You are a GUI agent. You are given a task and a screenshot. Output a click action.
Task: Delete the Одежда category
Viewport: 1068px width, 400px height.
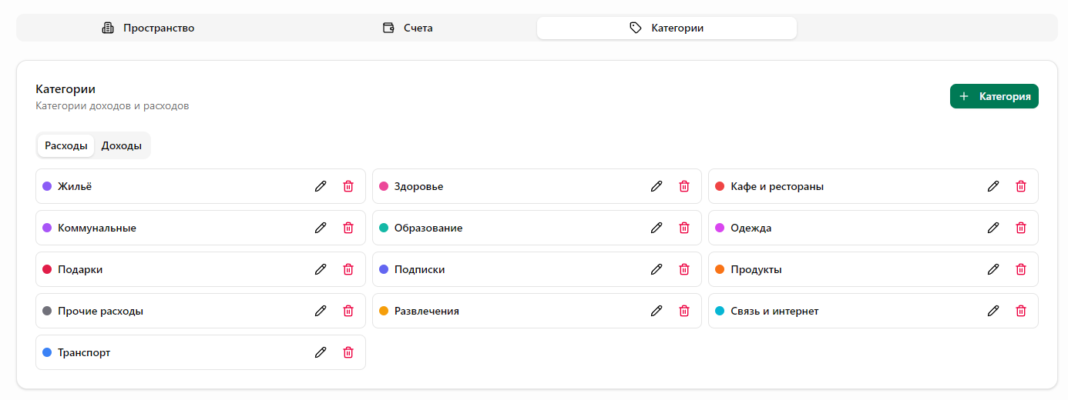tap(1021, 228)
